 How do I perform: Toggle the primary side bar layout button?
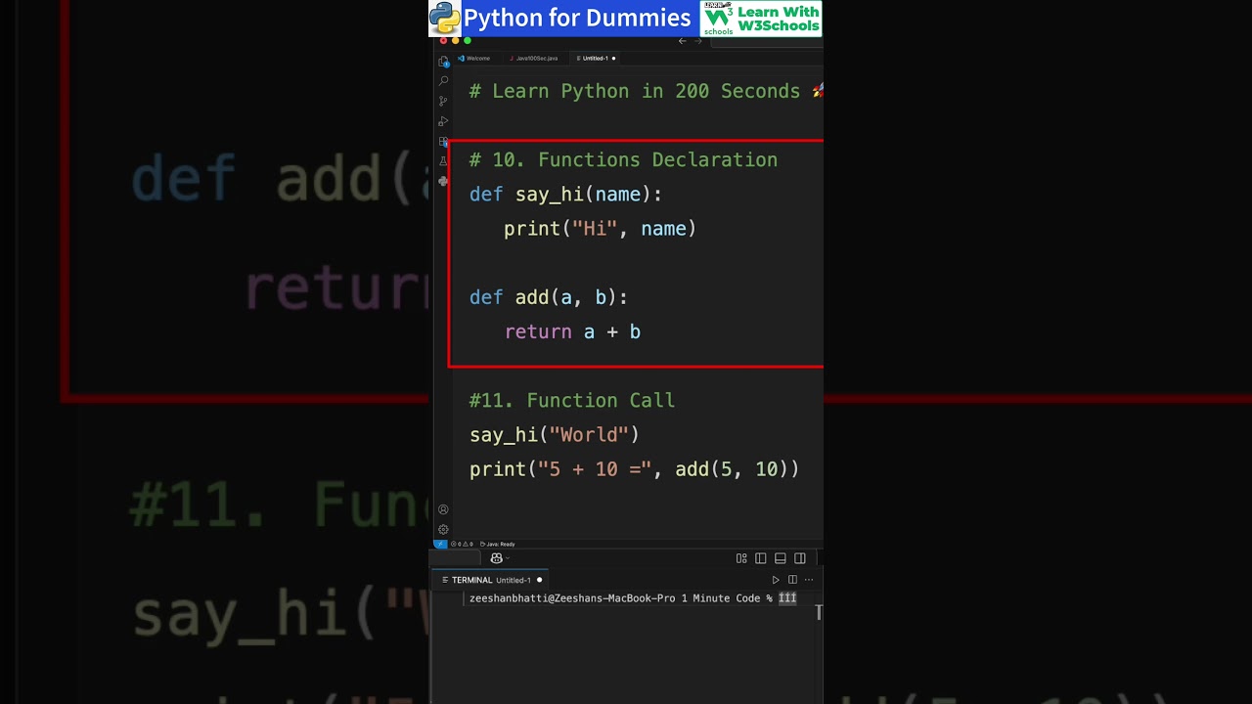760,558
